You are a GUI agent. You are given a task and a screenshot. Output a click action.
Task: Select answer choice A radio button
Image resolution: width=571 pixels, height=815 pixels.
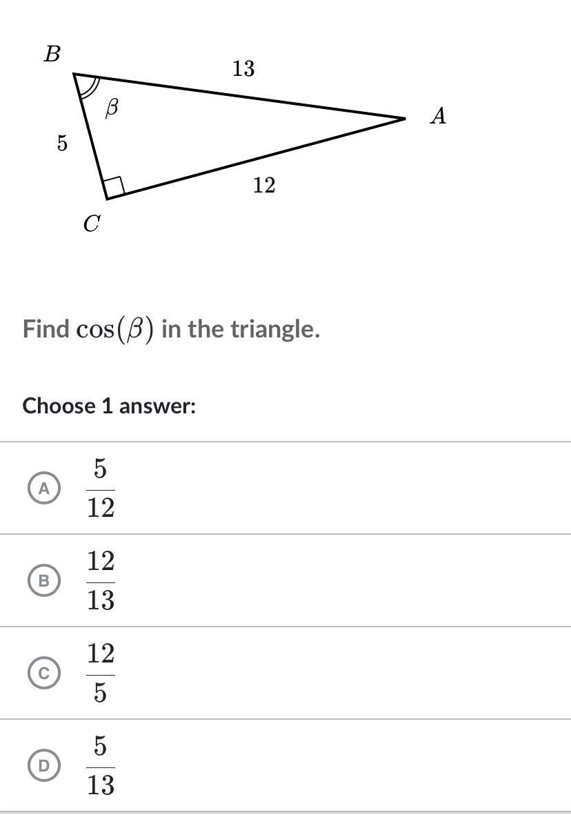pyautogui.click(x=44, y=488)
